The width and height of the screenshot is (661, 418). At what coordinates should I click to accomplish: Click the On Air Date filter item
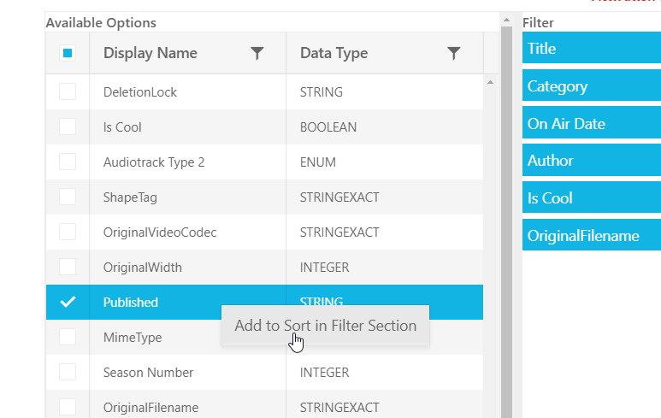pos(591,124)
